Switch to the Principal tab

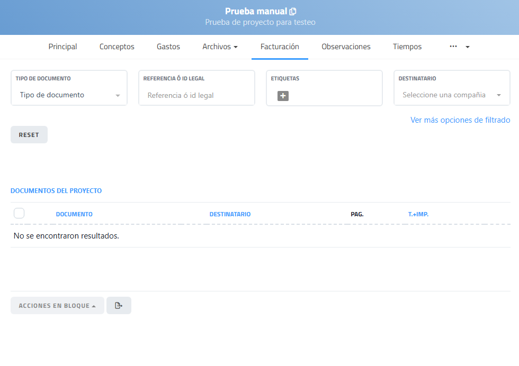click(62, 47)
